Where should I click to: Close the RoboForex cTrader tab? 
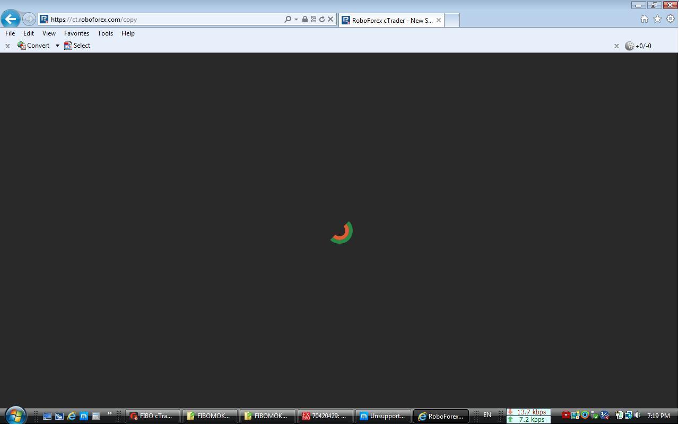(439, 20)
